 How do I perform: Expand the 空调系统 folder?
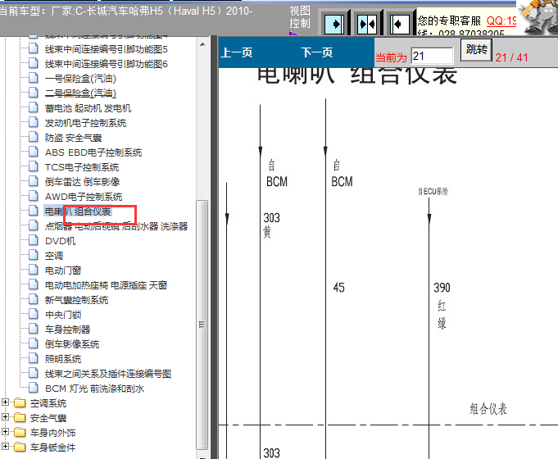pyautogui.click(x=6, y=402)
